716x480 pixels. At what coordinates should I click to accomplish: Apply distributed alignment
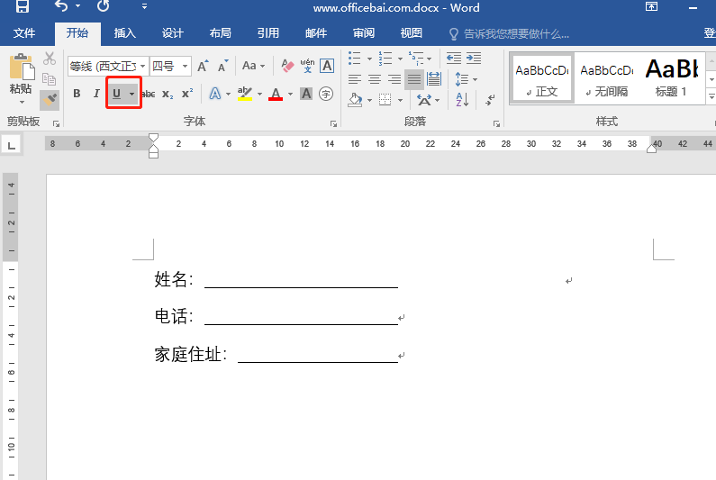point(434,79)
